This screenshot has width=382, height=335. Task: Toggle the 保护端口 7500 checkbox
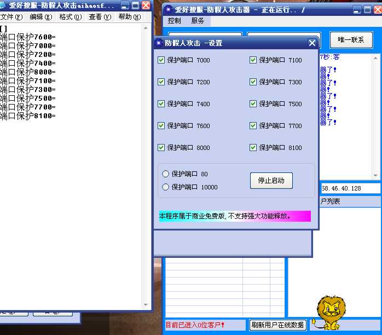253,104
